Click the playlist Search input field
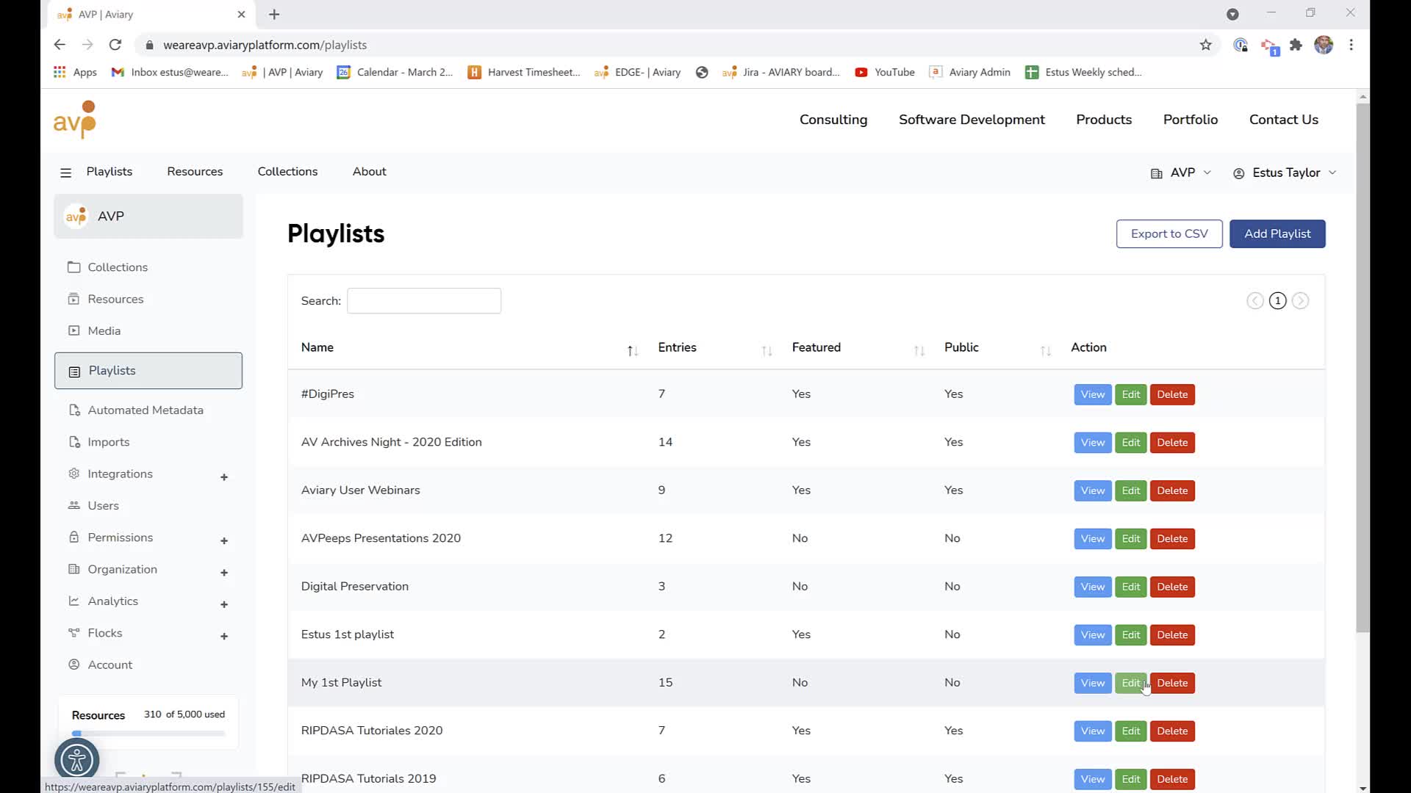1411x793 pixels. point(424,301)
